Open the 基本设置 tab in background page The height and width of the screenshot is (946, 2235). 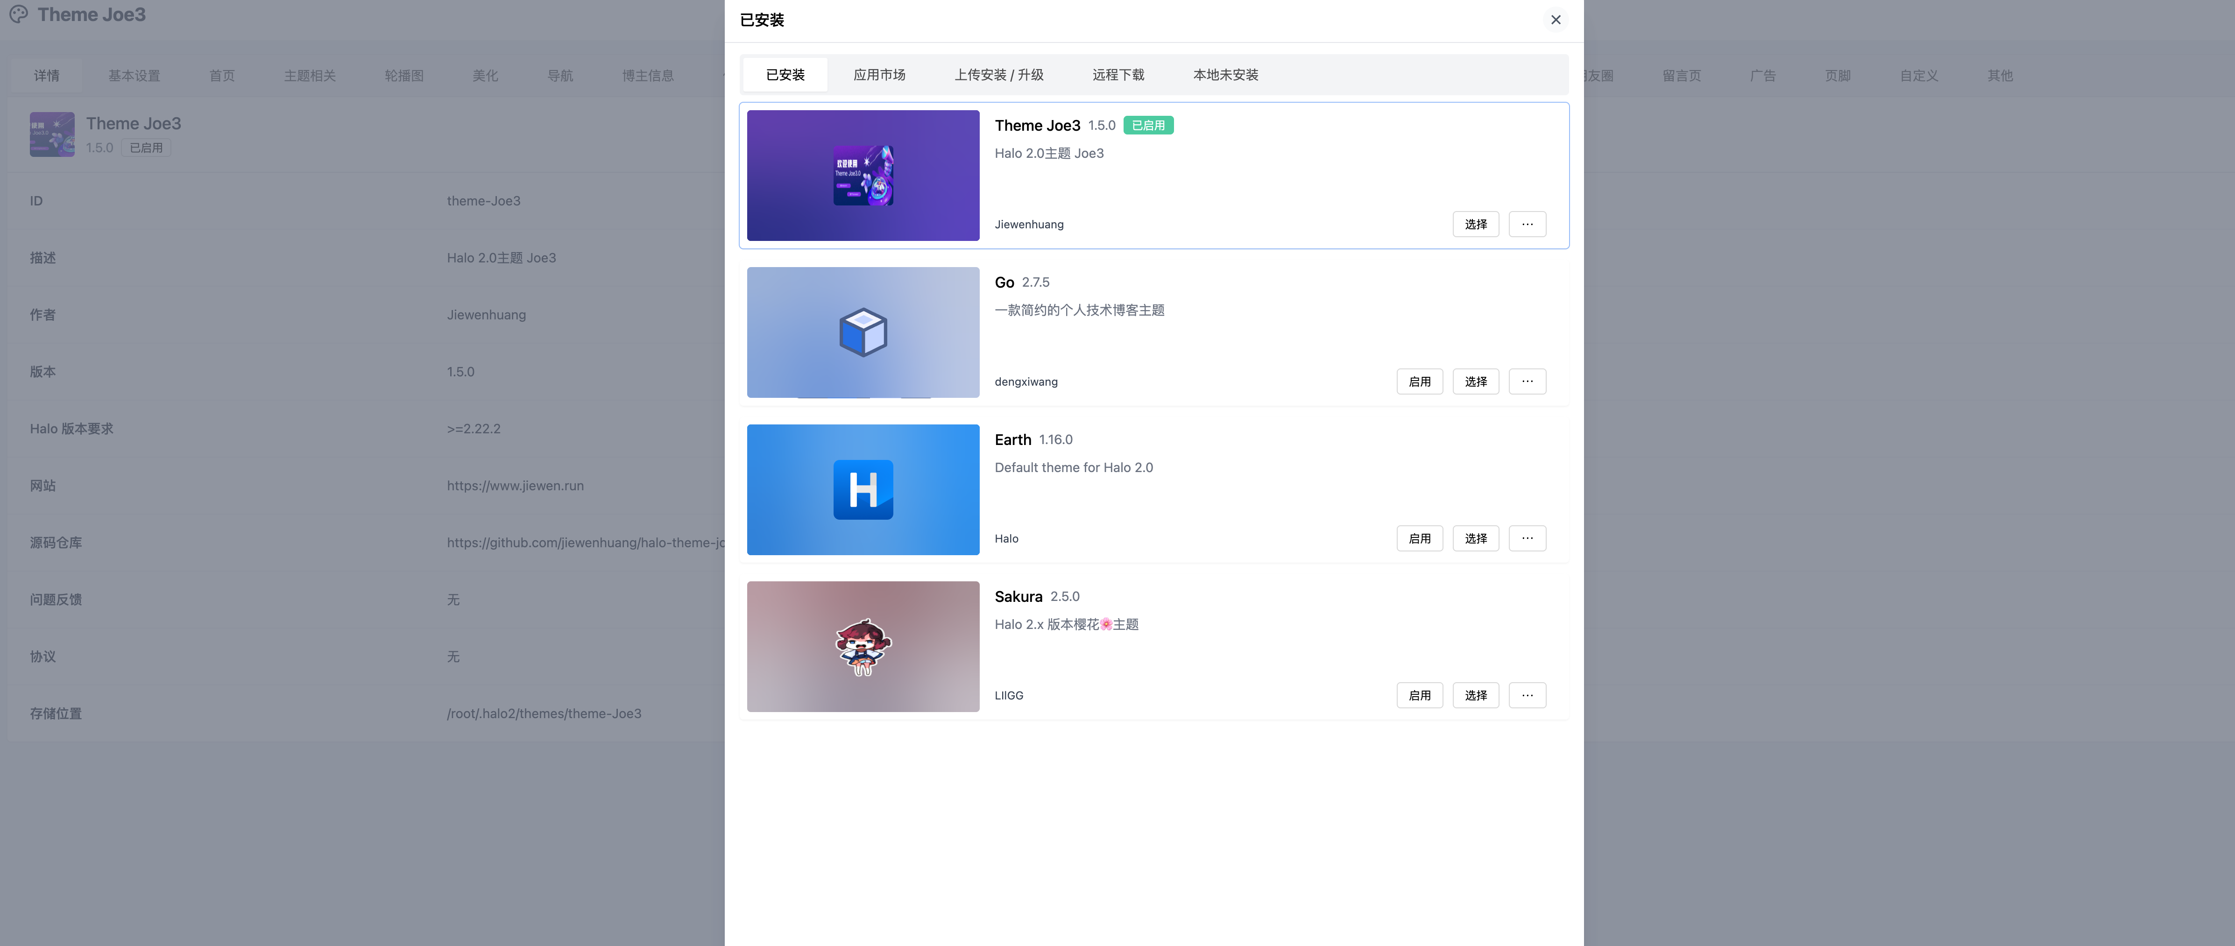coord(134,76)
